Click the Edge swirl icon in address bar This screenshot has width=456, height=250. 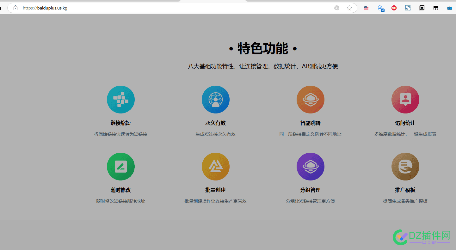pyautogui.click(x=337, y=8)
